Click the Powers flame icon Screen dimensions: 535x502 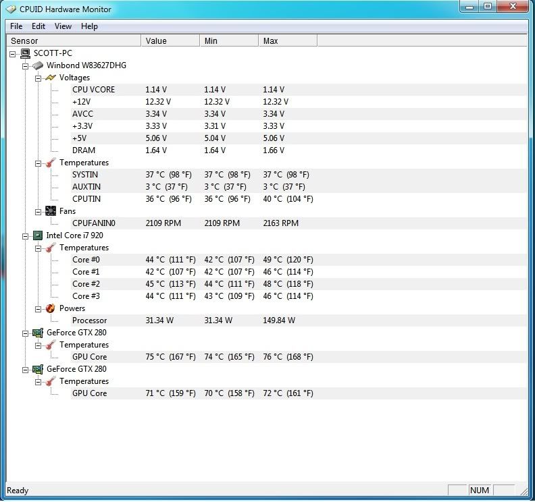[x=51, y=308]
